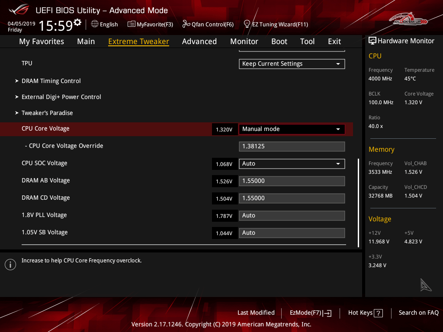Image resolution: width=443 pixels, height=332 pixels.
Task: Click Search on FAQ link
Action: (x=418, y=313)
